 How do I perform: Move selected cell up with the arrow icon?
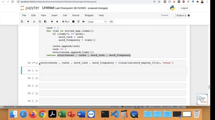point(52,22)
